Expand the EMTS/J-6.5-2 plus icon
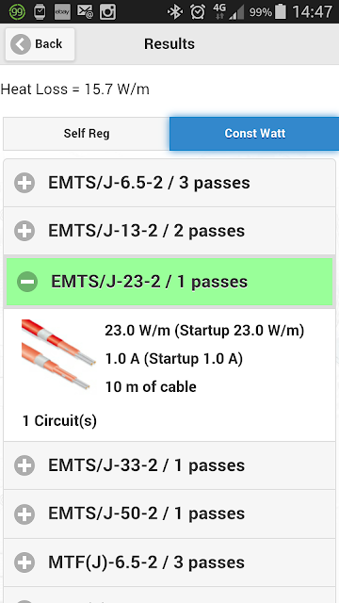 coord(24,183)
